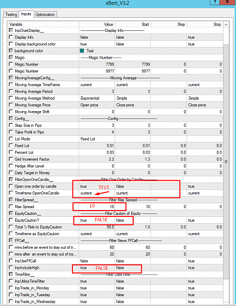Click Grid Increment Factor Start value 1.3
Image resolution: width=236 pixels, height=306 pixels.
[x=147, y=159]
